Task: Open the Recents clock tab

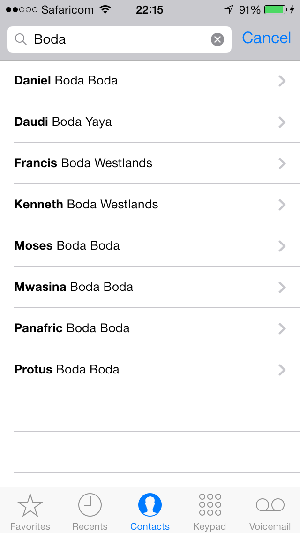Action: click(90, 505)
